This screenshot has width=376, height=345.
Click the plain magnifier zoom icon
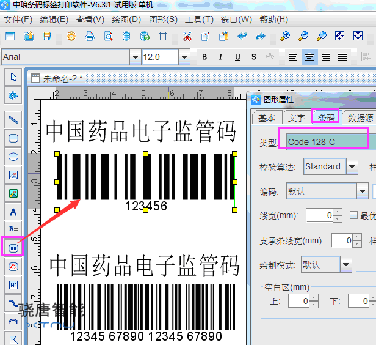click(x=322, y=36)
